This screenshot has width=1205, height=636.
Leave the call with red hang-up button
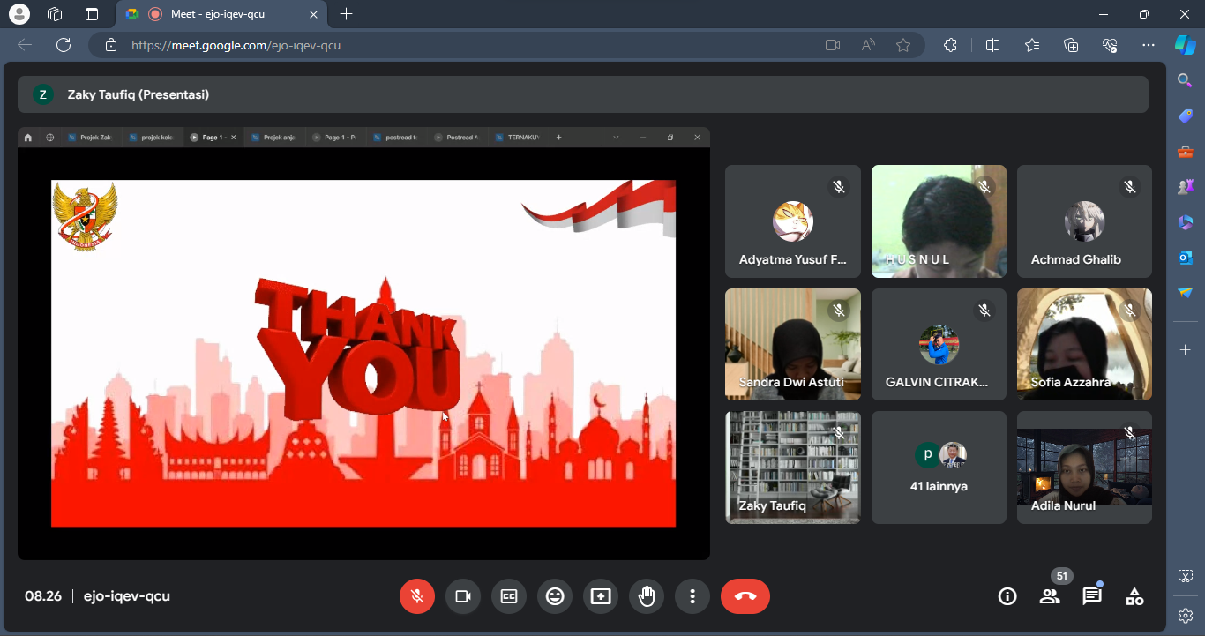(x=745, y=596)
